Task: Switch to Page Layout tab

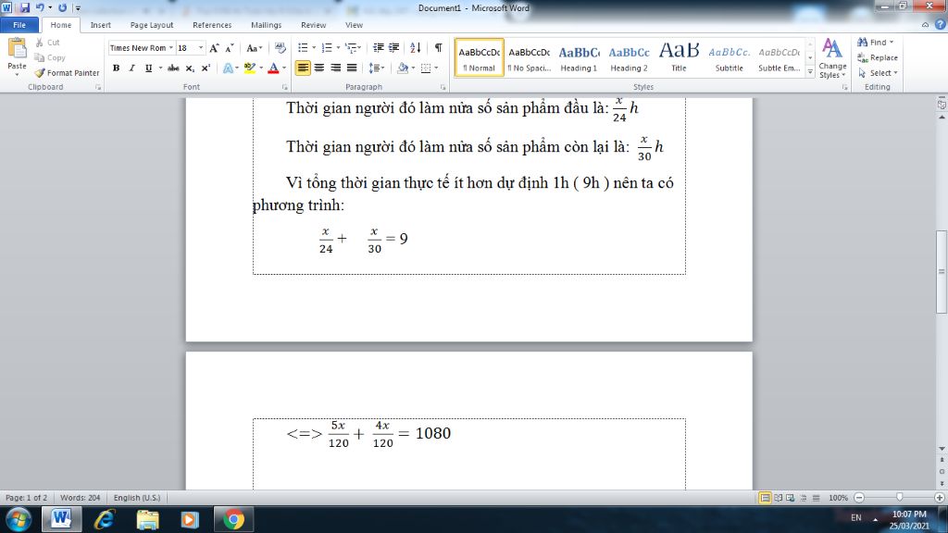Action: tap(152, 25)
